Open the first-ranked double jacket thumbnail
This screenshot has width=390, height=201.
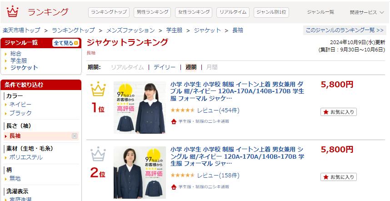pos(140,107)
